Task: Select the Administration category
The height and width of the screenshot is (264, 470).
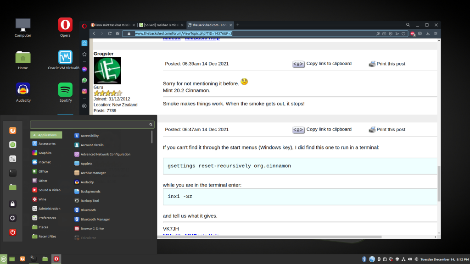Action: pos(49,209)
